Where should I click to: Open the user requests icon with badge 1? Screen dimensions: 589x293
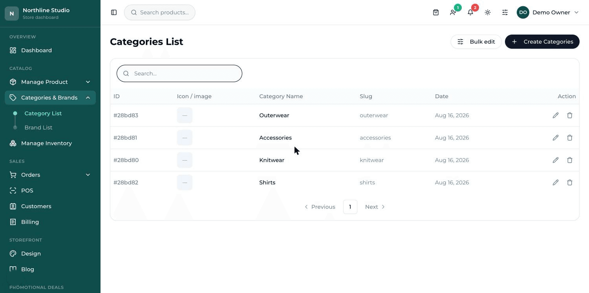(x=453, y=13)
